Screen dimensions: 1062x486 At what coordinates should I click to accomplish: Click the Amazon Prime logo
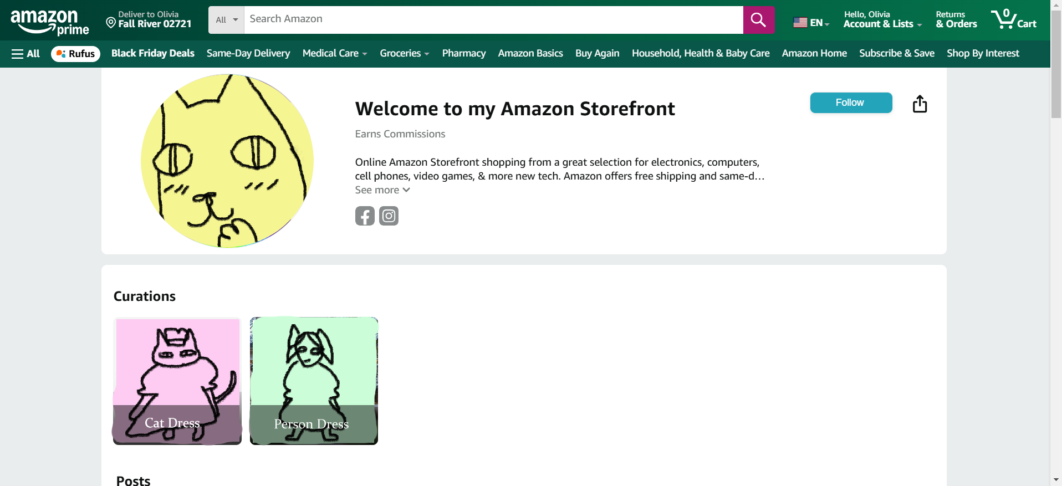pyautogui.click(x=50, y=22)
